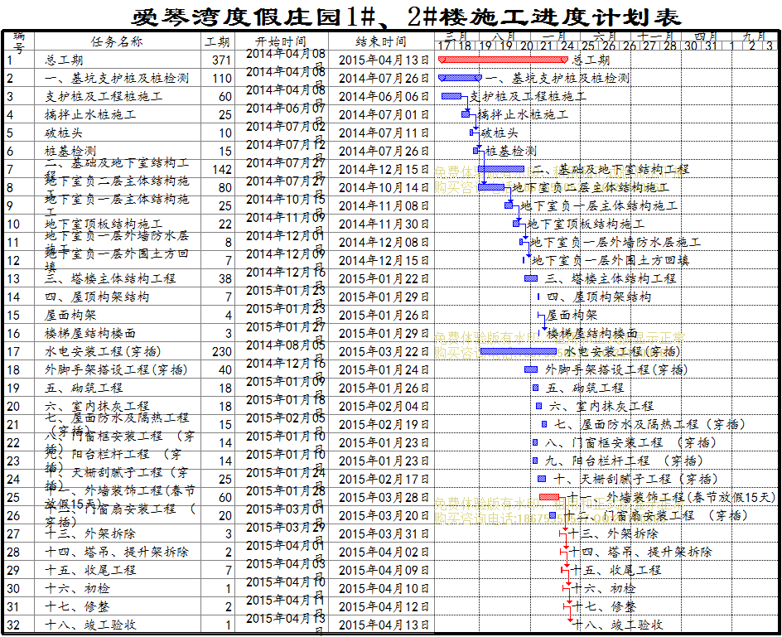Screen dimensions: 782x637
Task: Select 地下室顶板结构施工 in the task name column
Action: [x=104, y=224]
